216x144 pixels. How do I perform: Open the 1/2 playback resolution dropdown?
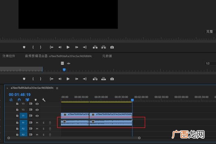pos(210,63)
